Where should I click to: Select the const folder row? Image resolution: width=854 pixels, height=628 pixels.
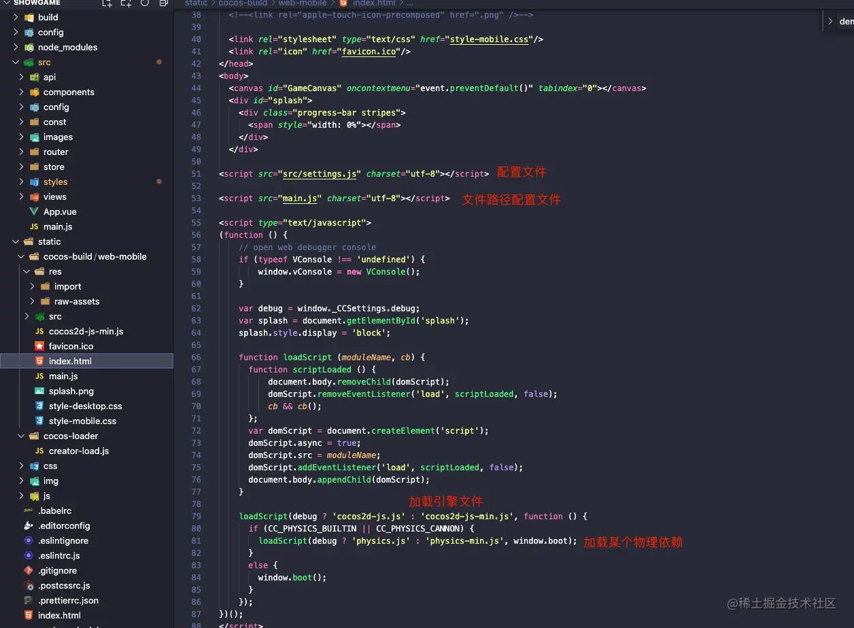(x=86, y=122)
